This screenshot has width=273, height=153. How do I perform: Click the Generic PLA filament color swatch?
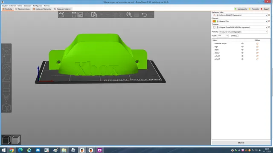(x=214, y=21)
